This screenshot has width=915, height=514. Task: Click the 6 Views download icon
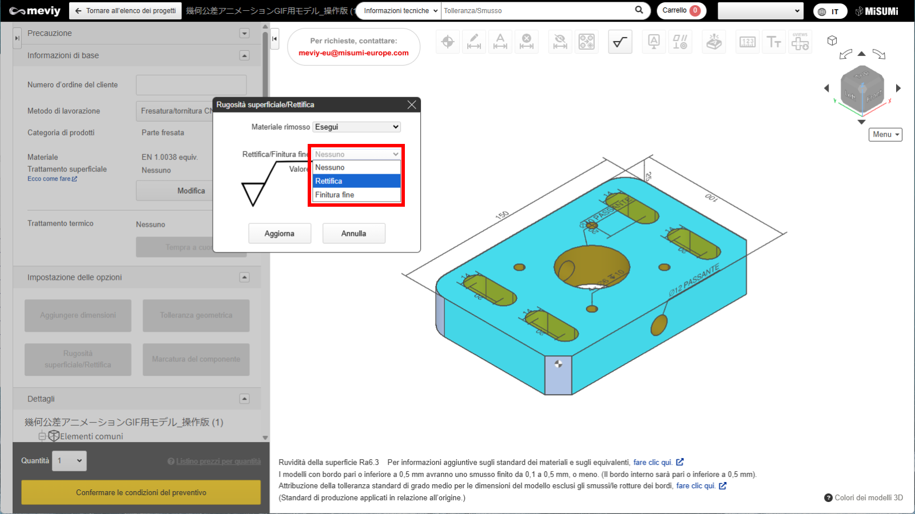coord(799,42)
